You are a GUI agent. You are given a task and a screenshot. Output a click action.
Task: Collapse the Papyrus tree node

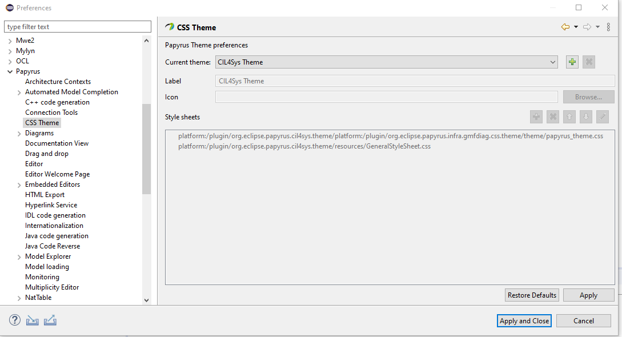(10, 72)
